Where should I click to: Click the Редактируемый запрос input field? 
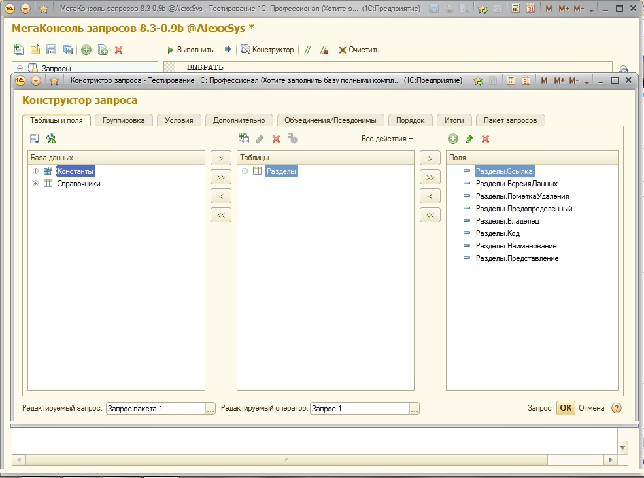point(156,409)
